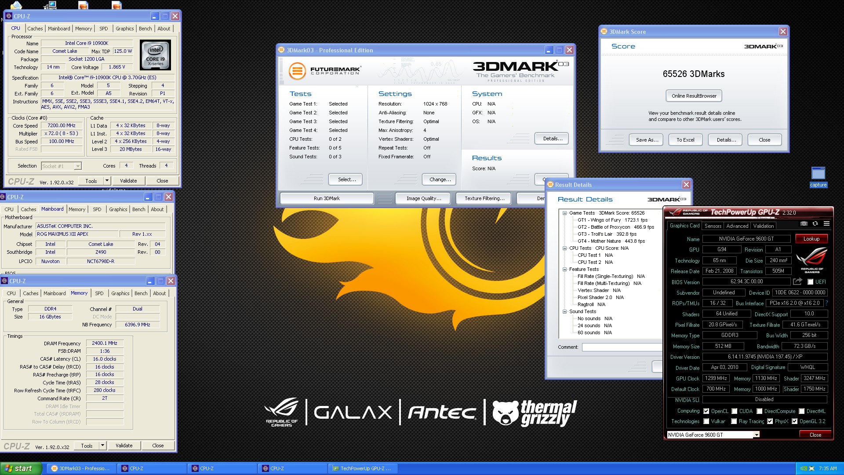Toggle the CUDA checkbox
This screenshot has width=844, height=475.
point(734,411)
